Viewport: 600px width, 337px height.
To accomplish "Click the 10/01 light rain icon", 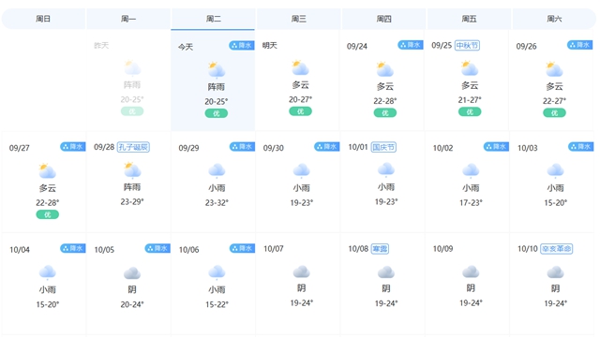I will 386,170.
